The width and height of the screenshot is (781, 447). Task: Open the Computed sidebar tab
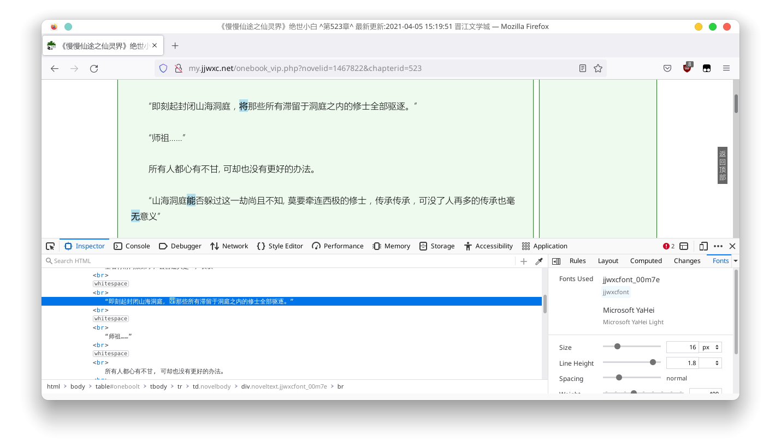pos(646,261)
